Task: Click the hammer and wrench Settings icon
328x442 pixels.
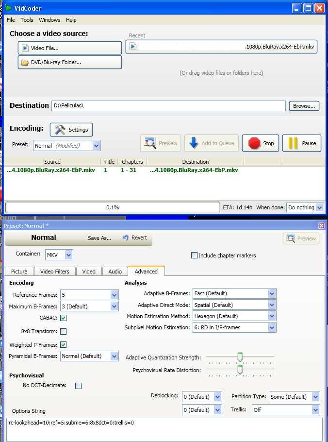Action: pyautogui.click(x=60, y=130)
